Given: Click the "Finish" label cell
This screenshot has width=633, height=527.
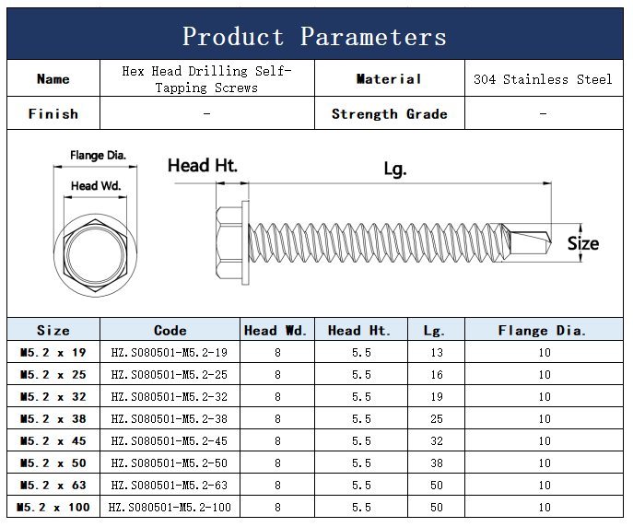Looking at the screenshot, I should [53, 114].
